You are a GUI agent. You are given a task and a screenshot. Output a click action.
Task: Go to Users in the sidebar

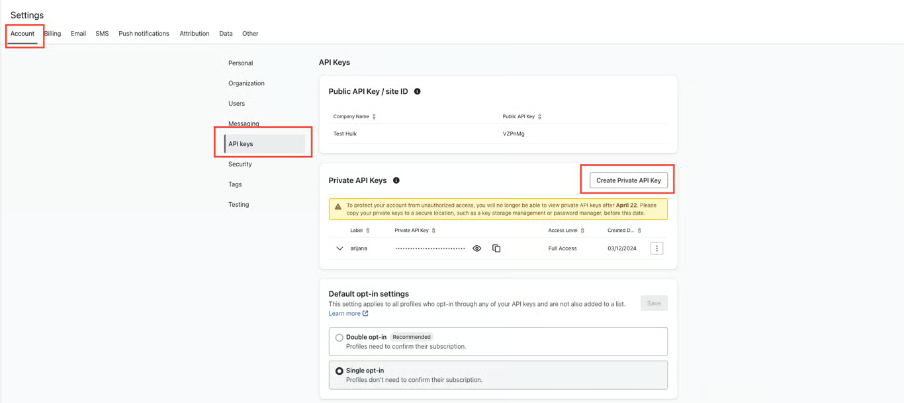pos(236,104)
